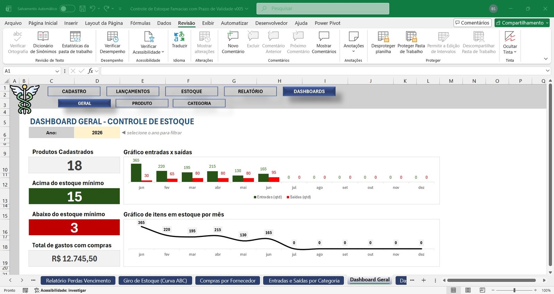Collapse the ribbon with chevron arrow

[546, 59]
